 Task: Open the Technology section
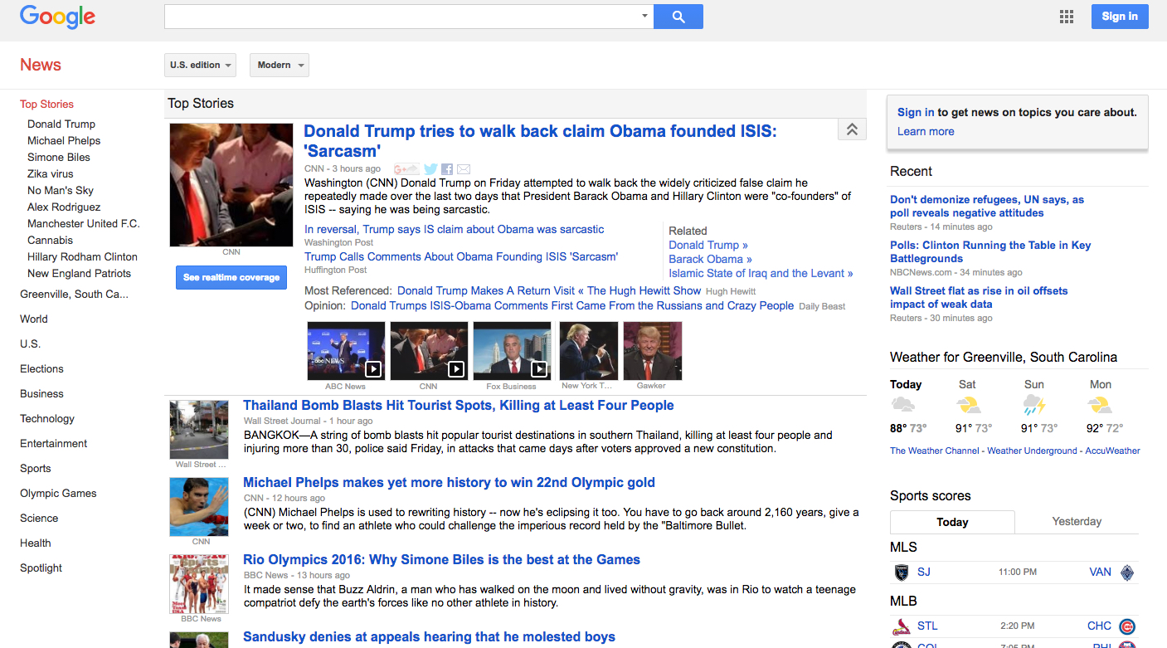[47, 418]
